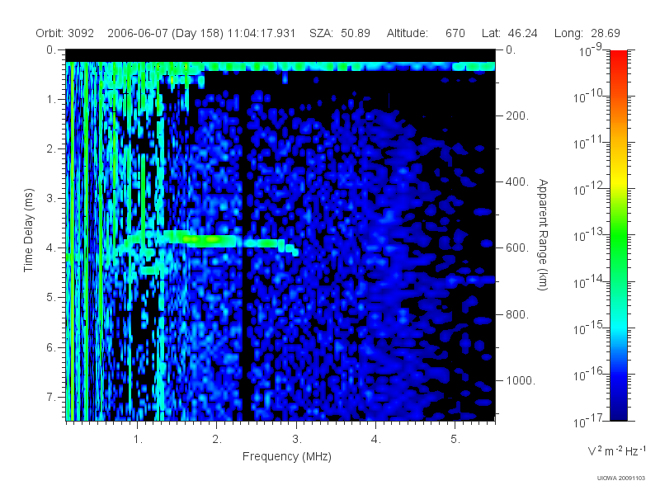
Task: Click the yellow region of the color bar
Action: 619,179
